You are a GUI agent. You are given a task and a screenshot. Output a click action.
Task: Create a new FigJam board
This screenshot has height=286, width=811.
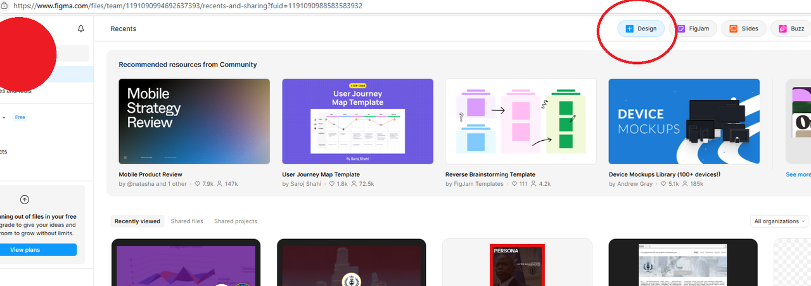point(694,29)
